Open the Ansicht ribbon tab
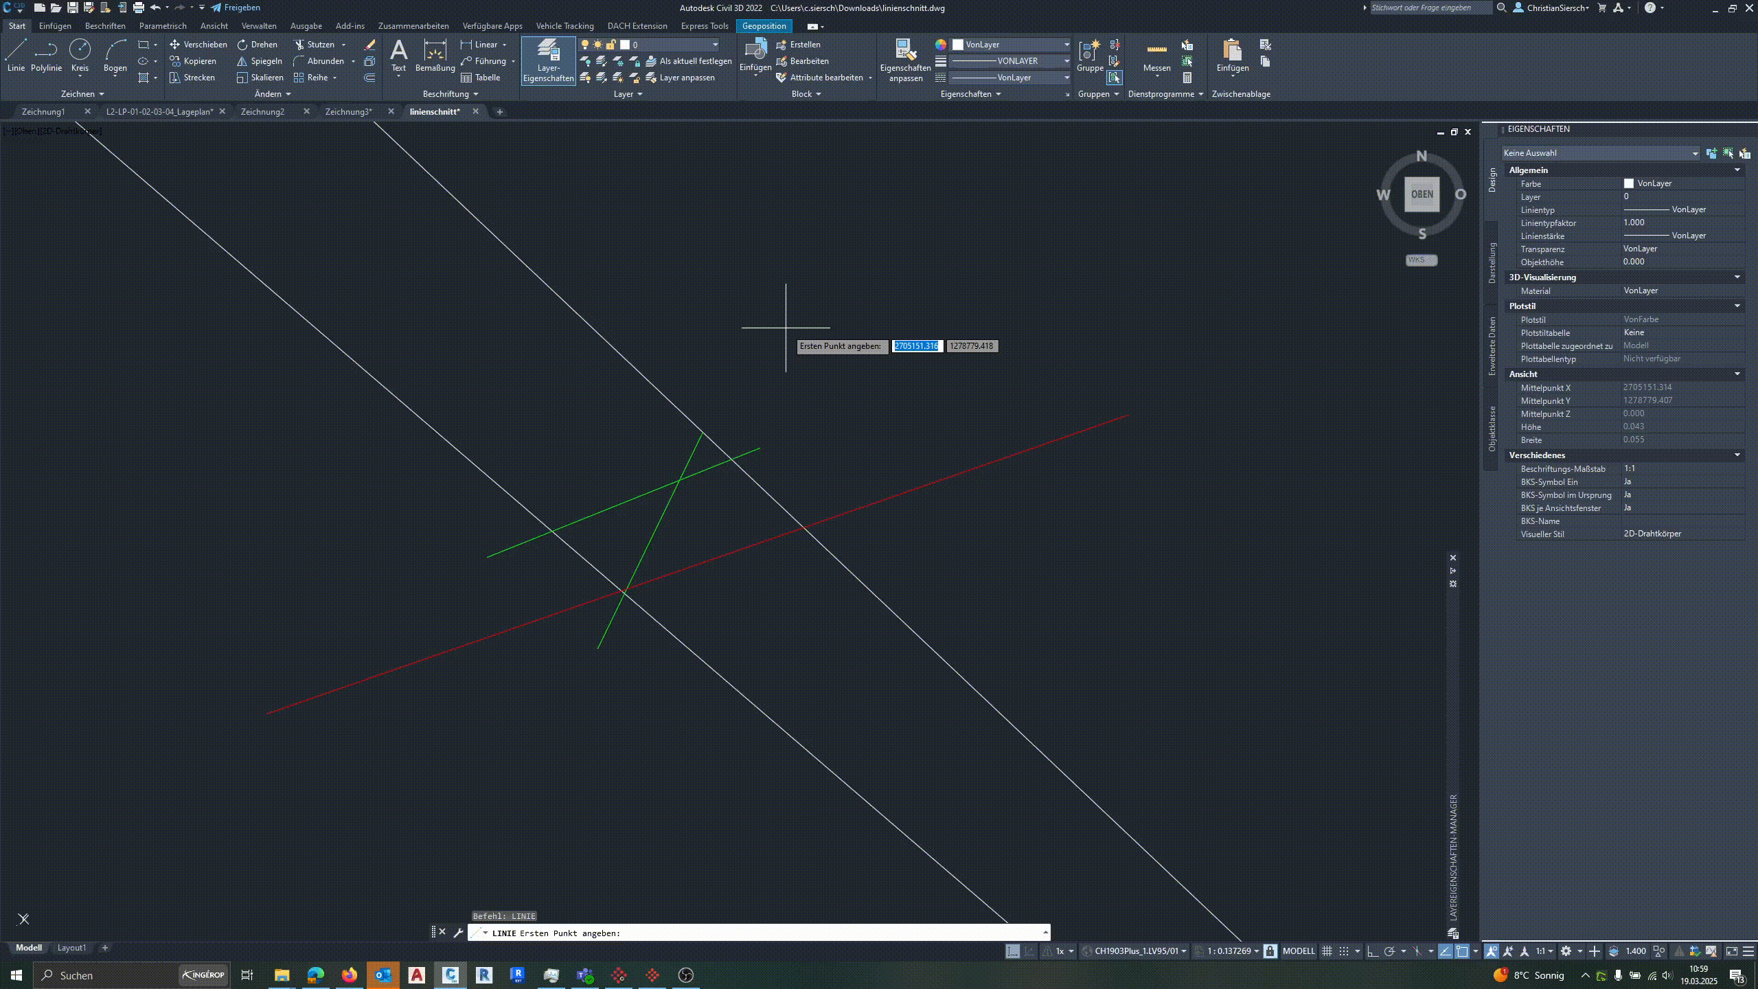 (214, 26)
